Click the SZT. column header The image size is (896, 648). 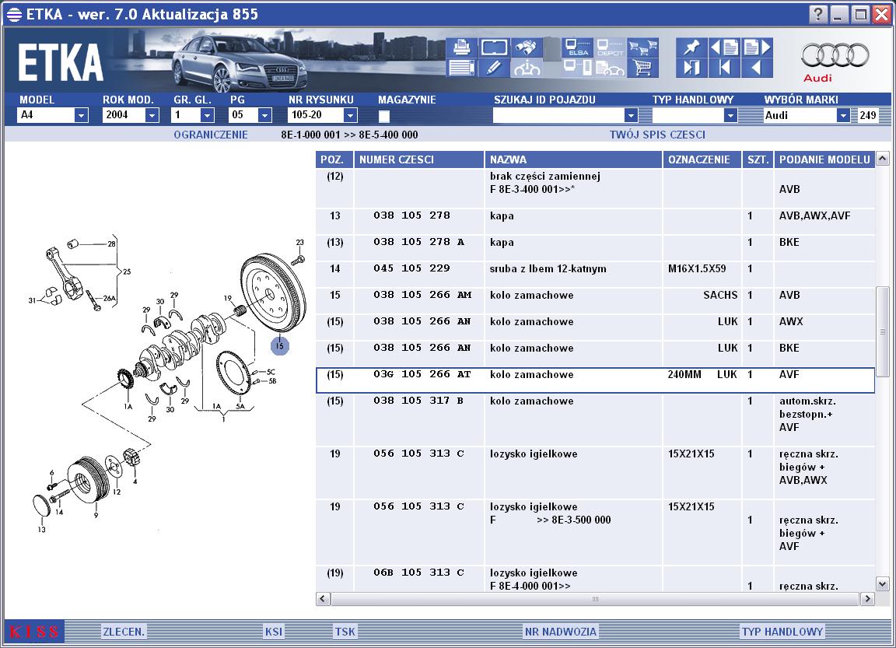coord(758,159)
